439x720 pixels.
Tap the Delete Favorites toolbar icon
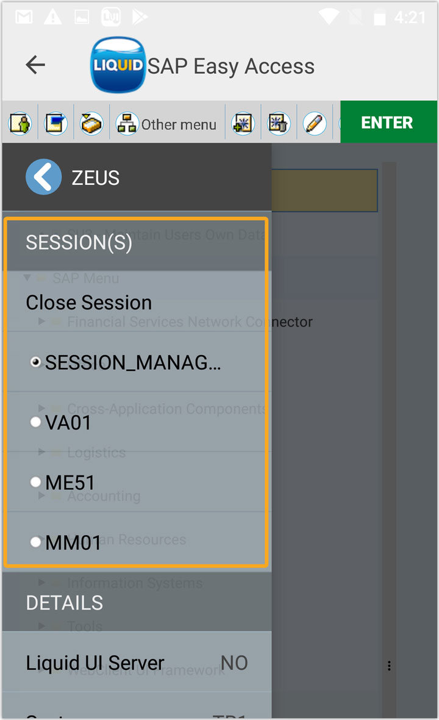279,123
